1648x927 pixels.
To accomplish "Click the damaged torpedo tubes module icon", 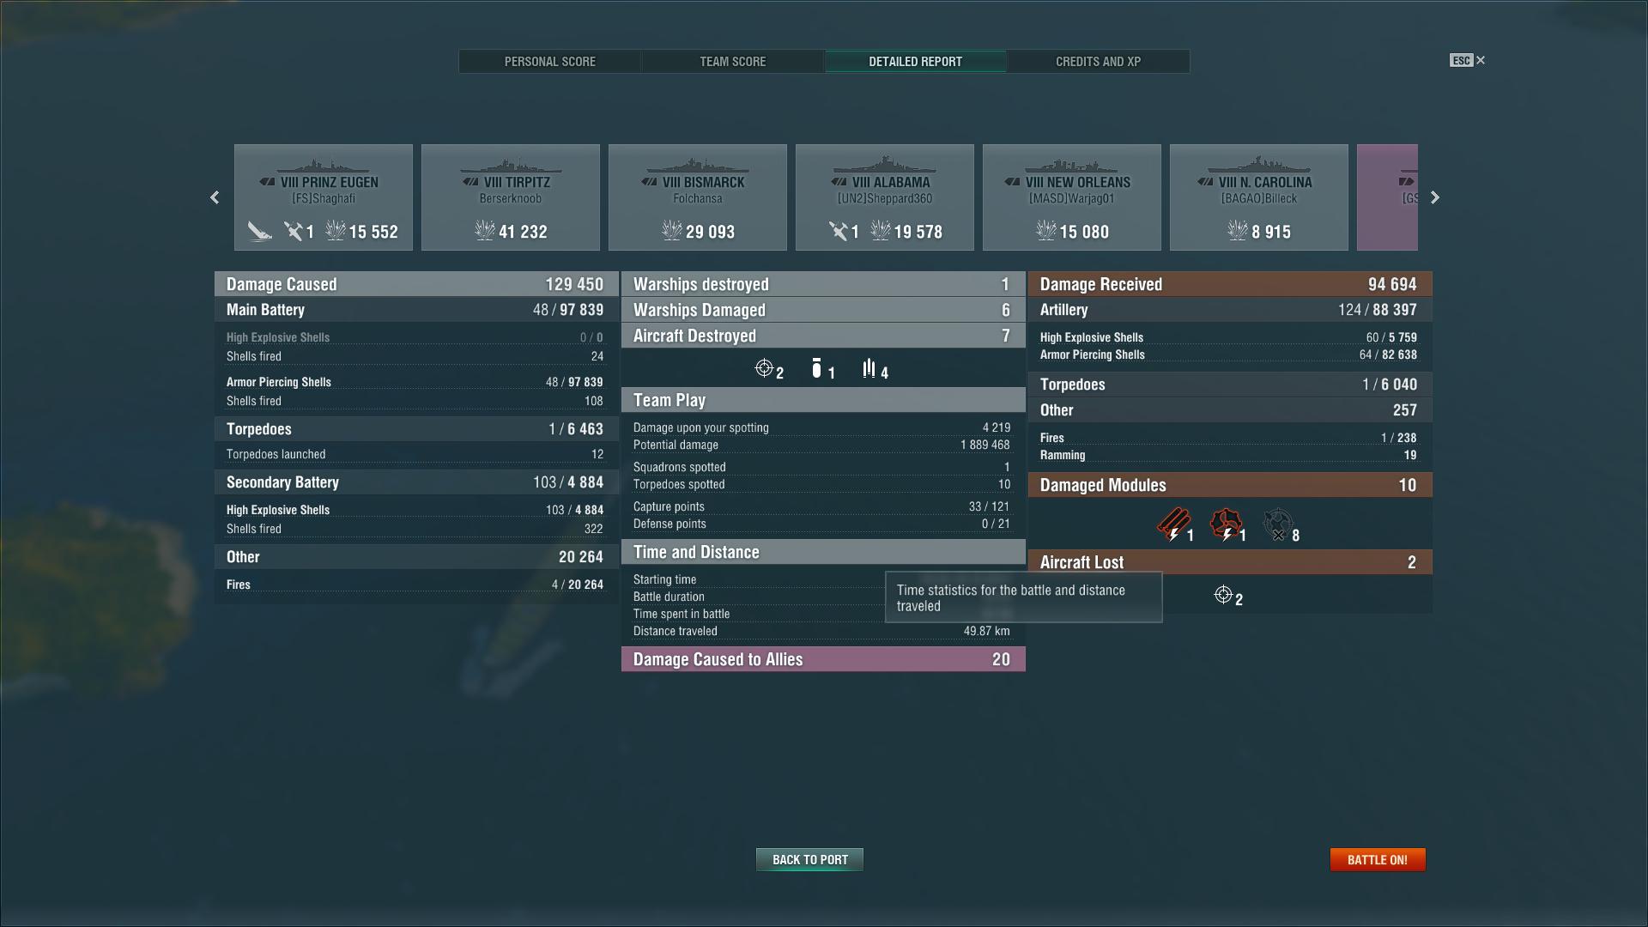I will click(x=1173, y=524).
